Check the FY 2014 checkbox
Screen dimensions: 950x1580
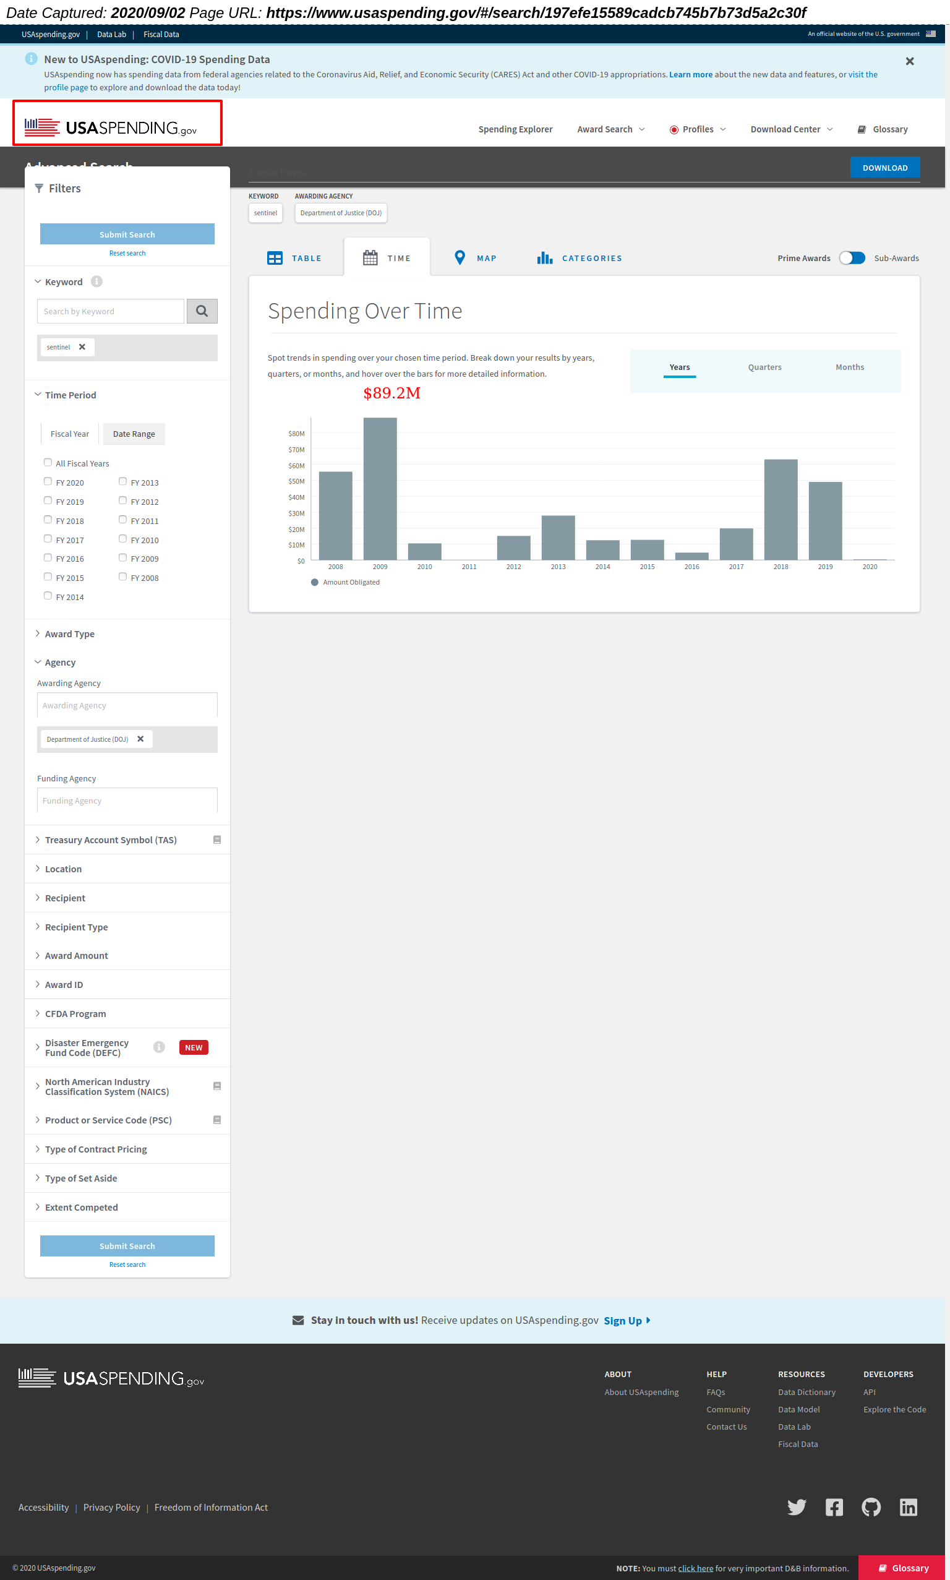pos(48,596)
